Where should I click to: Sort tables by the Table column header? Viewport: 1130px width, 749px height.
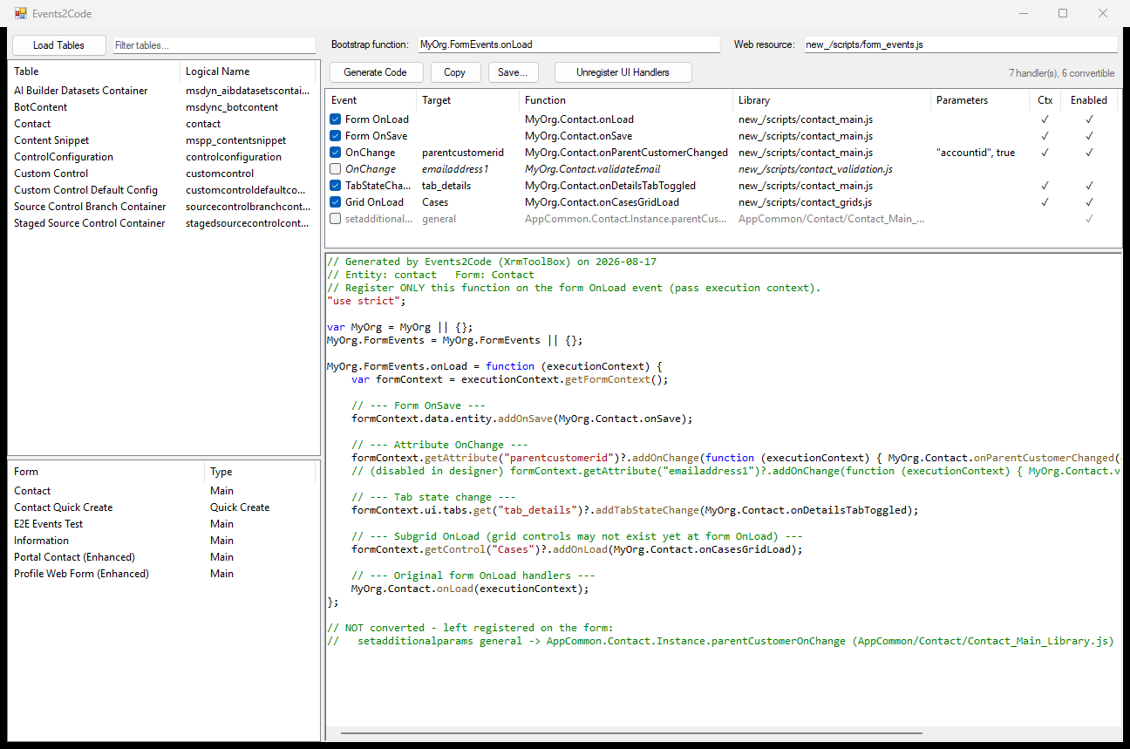coord(94,71)
